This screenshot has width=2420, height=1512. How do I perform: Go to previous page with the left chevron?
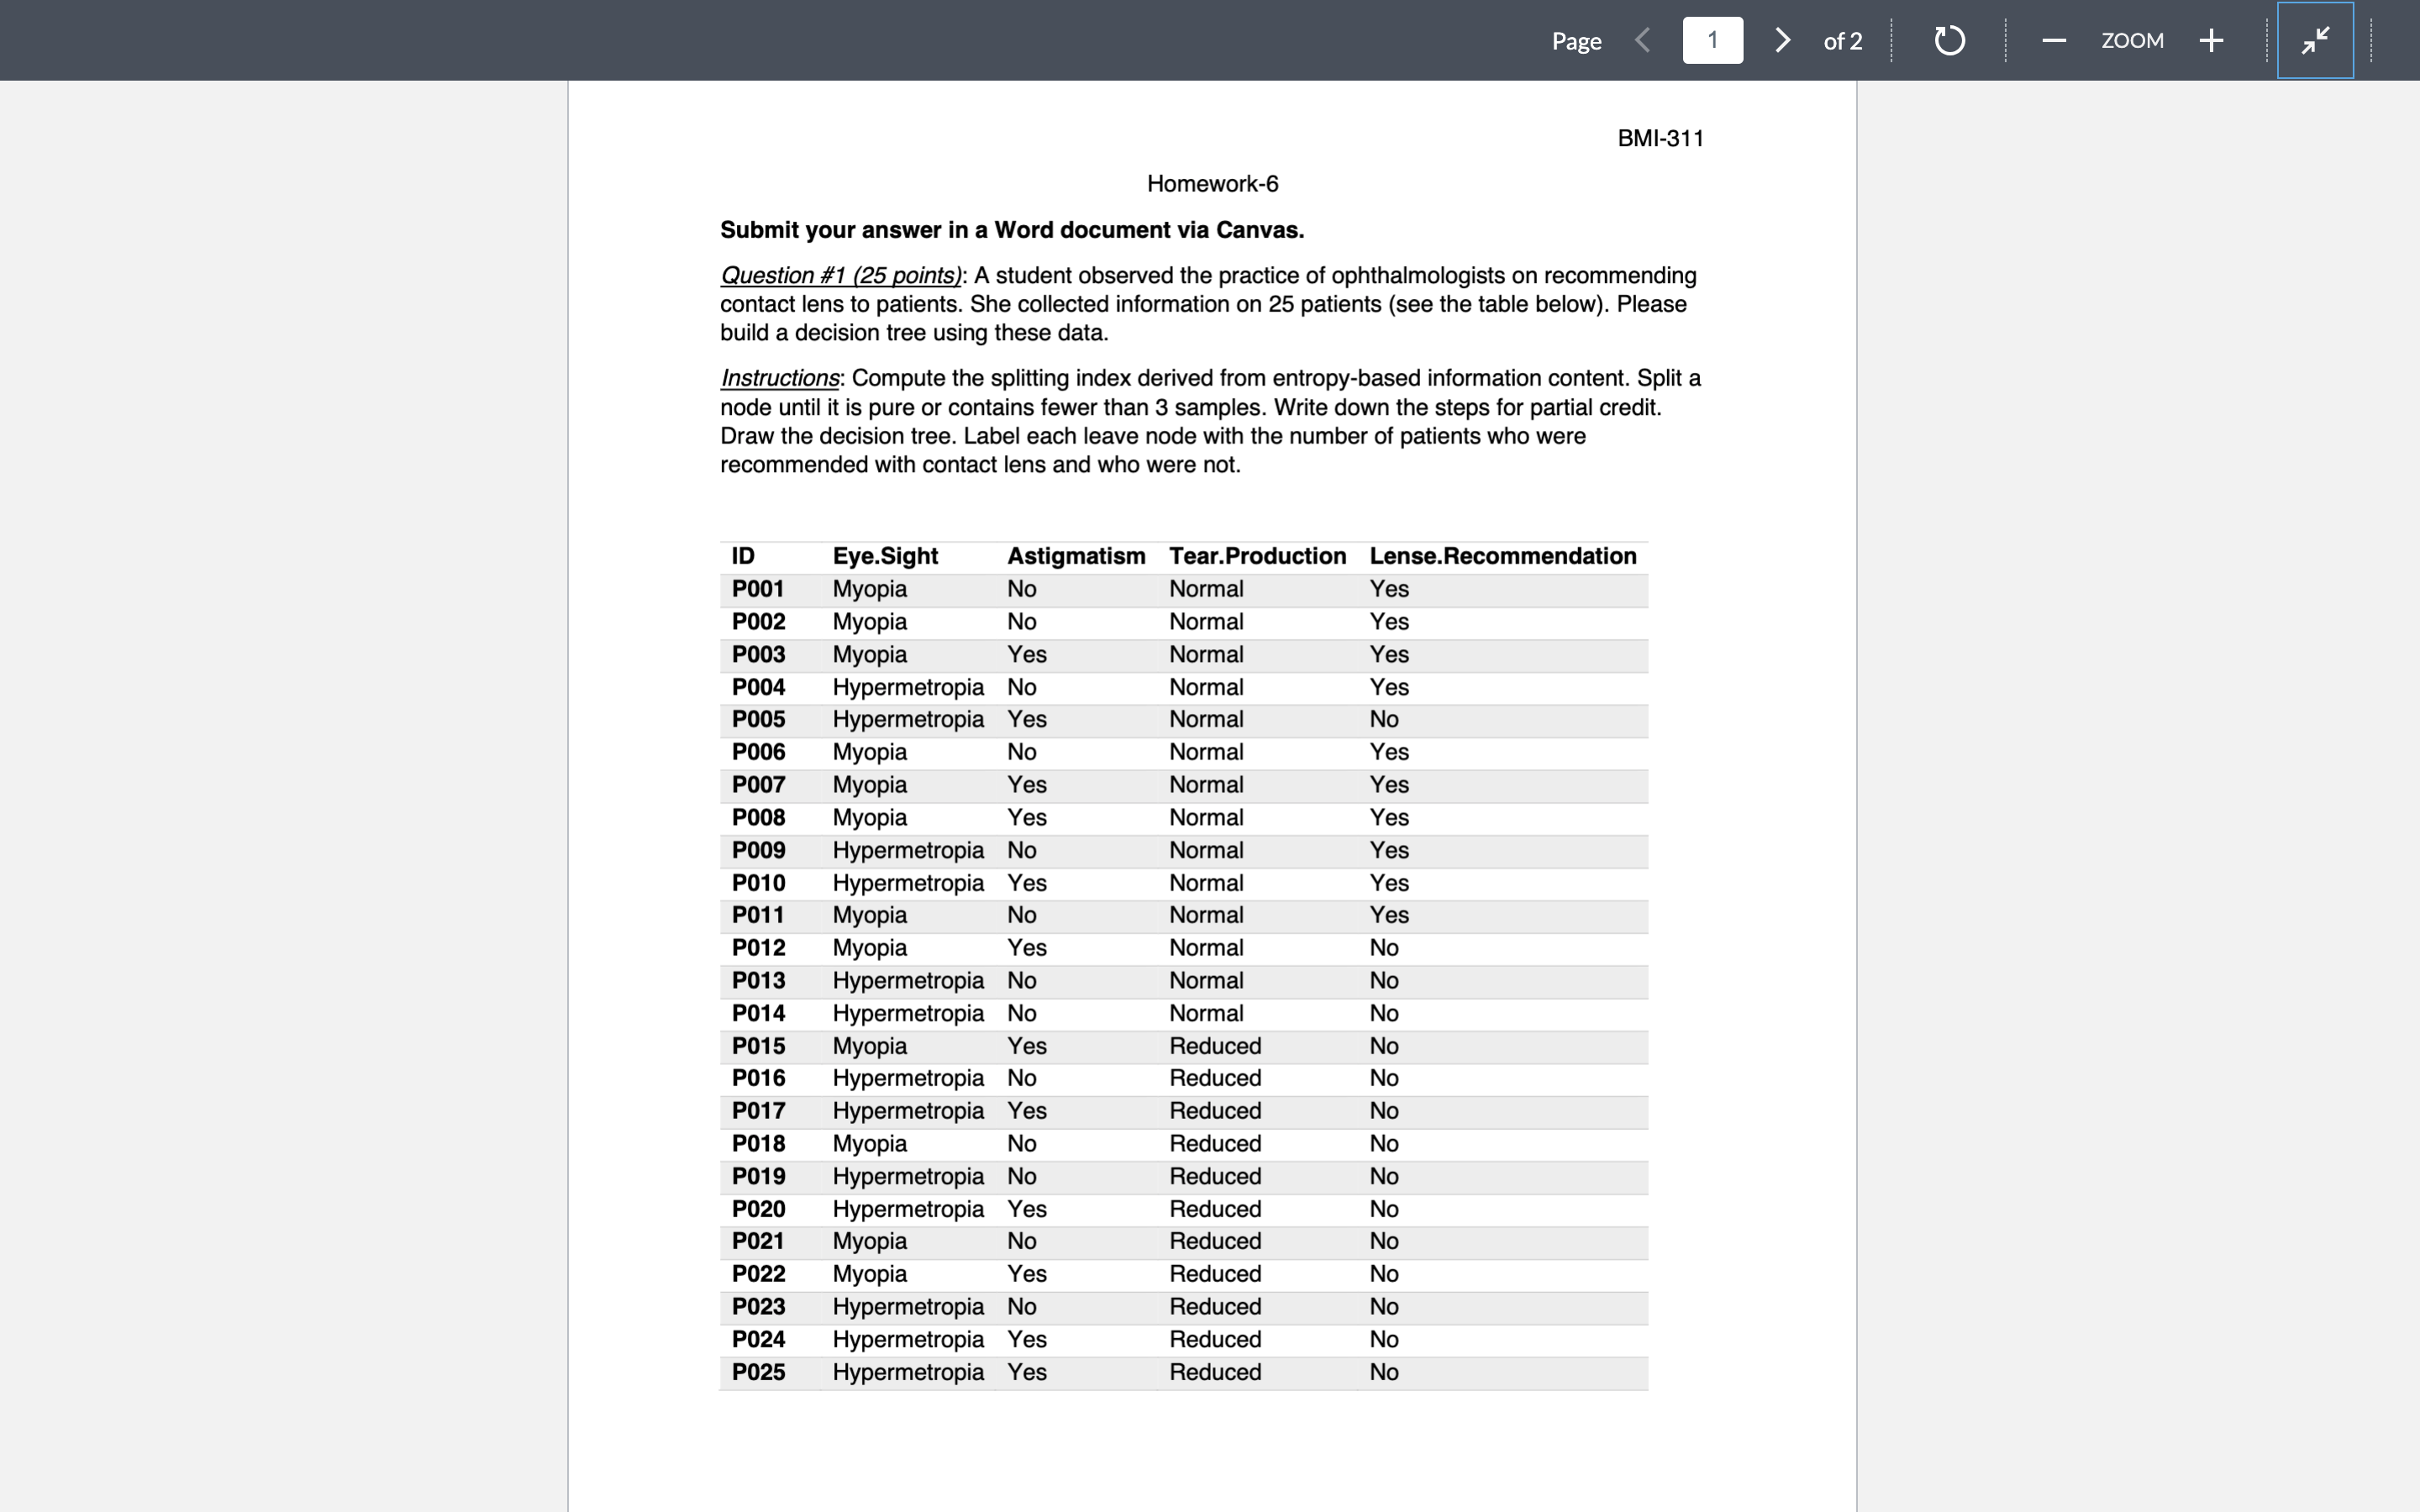point(1643,40)
